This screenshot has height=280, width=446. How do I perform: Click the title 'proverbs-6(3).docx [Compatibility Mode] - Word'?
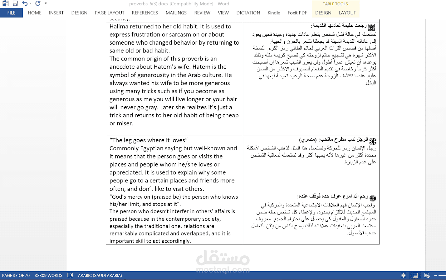click(x=179, y=4)
